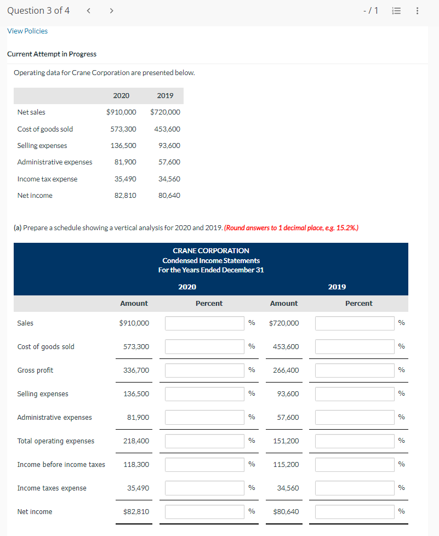Click the Total operating expenses 2020 percent field
The image size is (439, 536).
coord(204,441)
